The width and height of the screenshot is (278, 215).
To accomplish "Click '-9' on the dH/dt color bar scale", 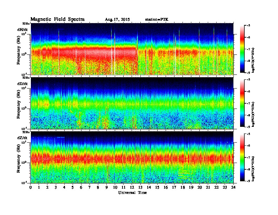I will click(249, 73).
